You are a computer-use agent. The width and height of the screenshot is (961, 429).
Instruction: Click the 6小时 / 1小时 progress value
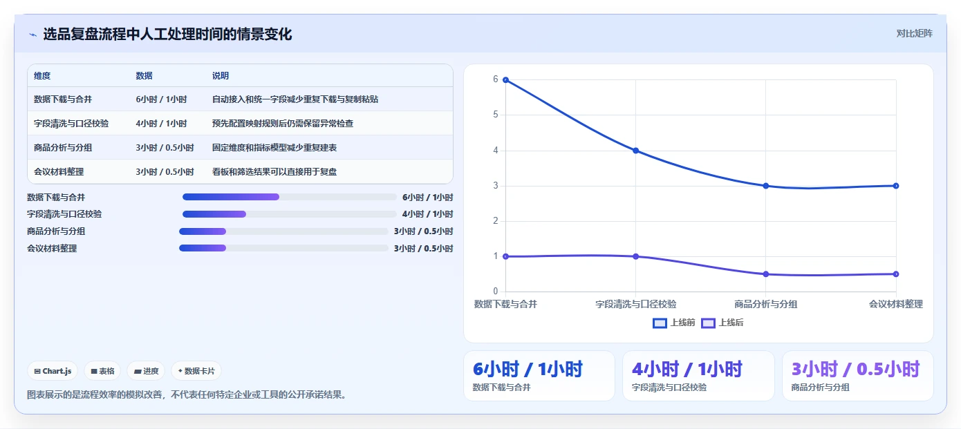pos(428,197)
